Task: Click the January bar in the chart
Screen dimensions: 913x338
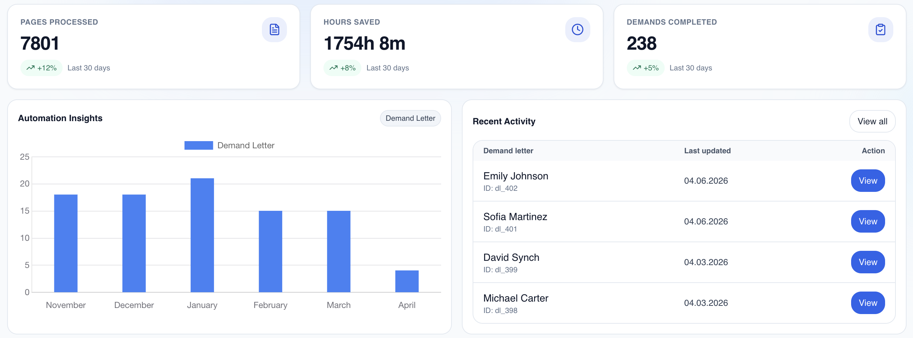Action: [x=202, y=235]
